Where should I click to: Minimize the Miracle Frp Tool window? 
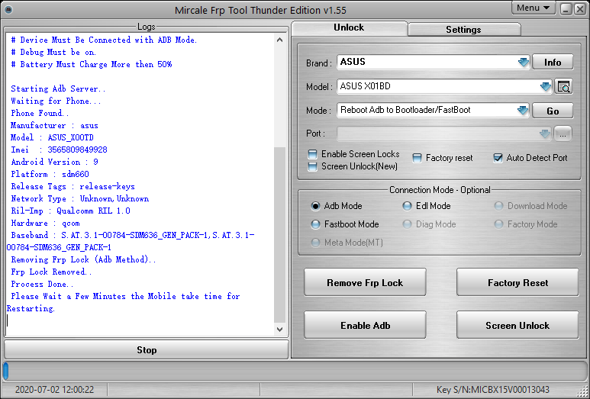tap(566, 9)
